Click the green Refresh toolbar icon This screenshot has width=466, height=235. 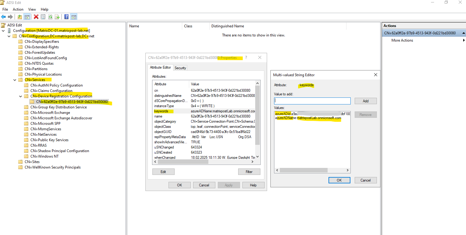pos(50,17)
